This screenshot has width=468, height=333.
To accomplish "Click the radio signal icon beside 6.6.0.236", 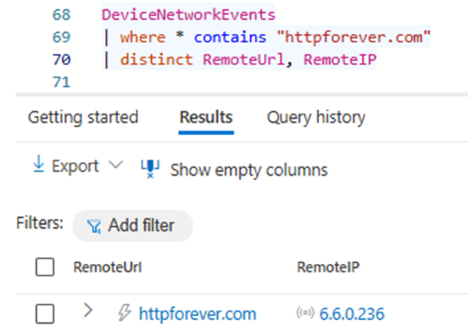I will click(305, 314).
